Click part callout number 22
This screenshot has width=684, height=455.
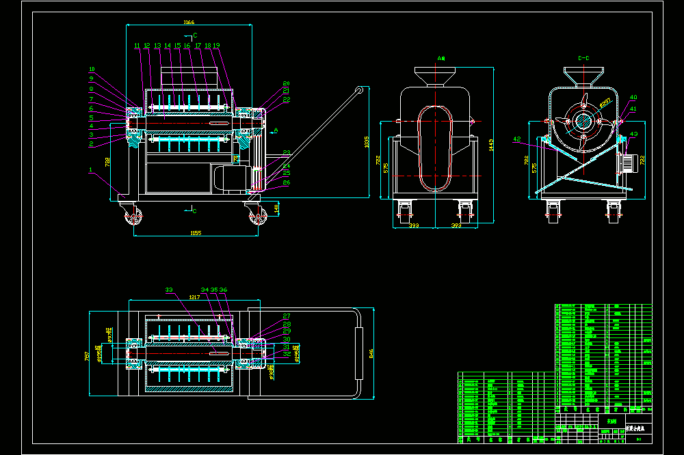coord(287,99)
